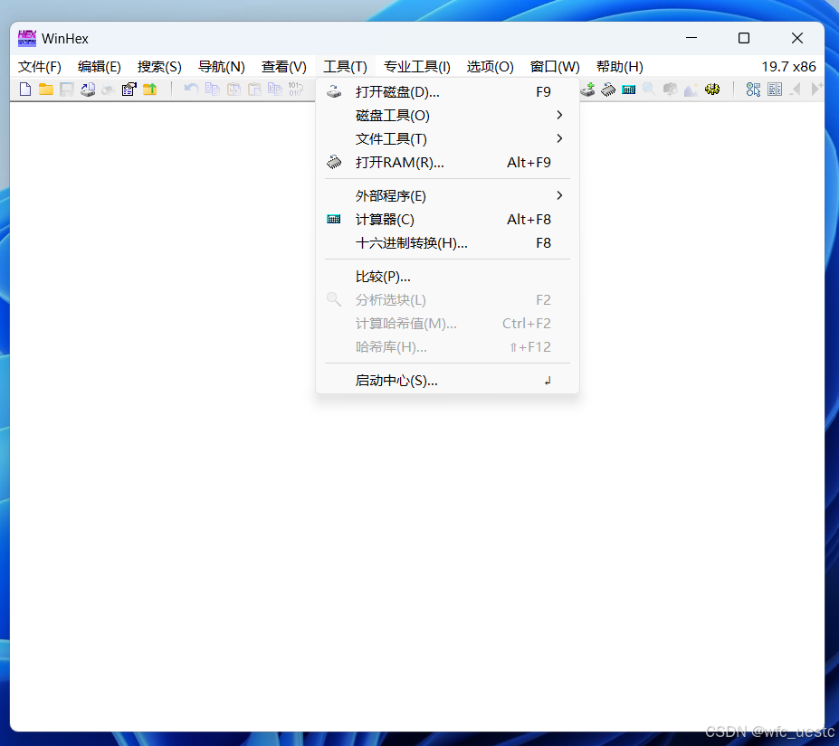Minimize the WinHex window
This screenshot has width=839, height=746.
click(x=691, y=38)
